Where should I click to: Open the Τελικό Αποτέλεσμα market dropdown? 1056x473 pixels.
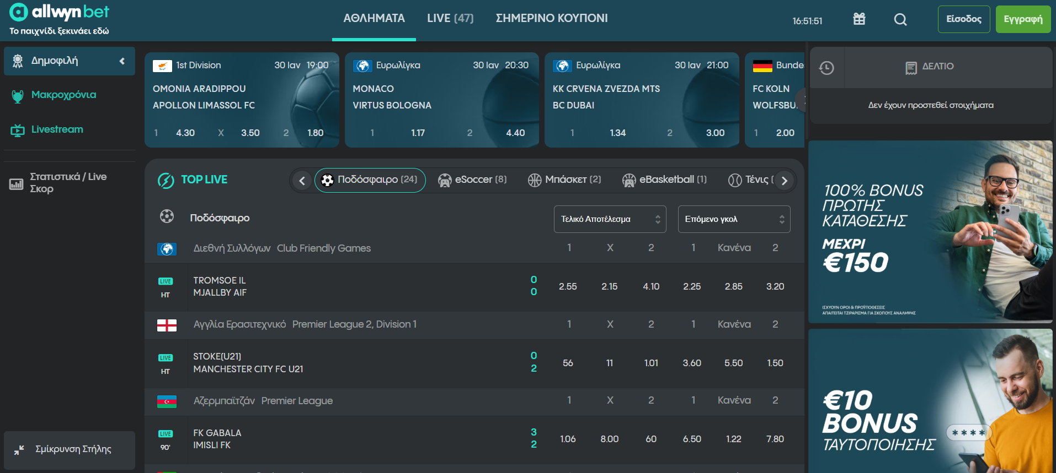point(610,219)
